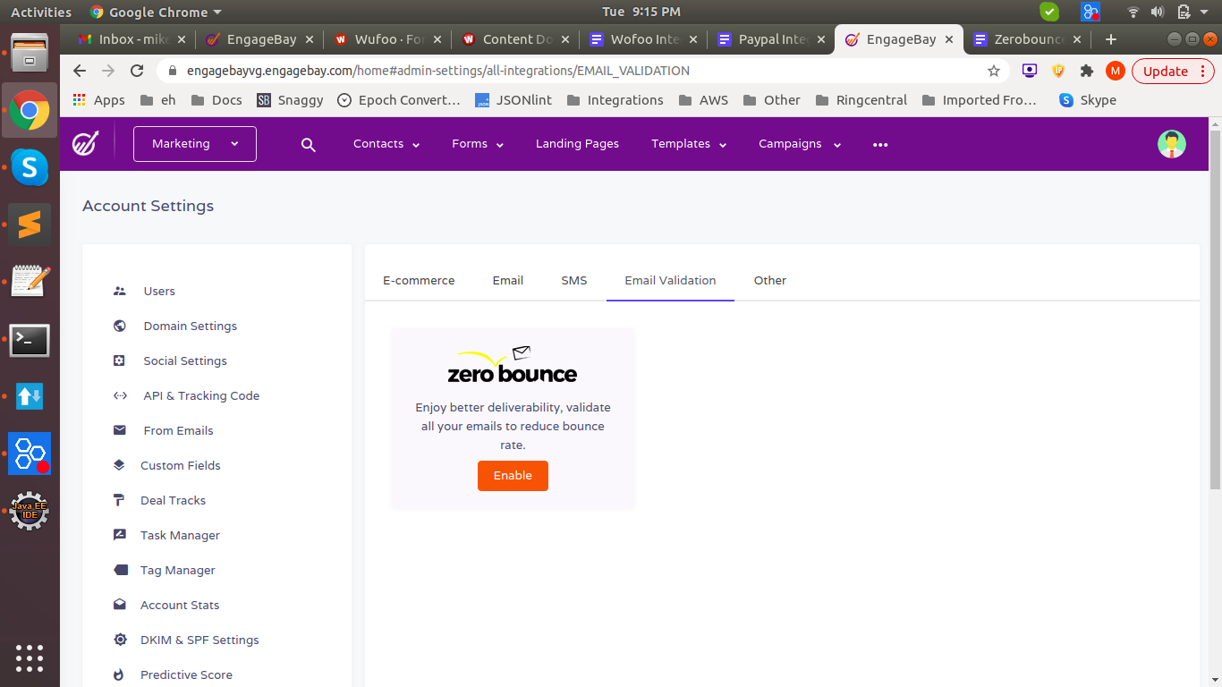The image size is (1222, 687).
Task: Open the Snaggy bookmark
Action: (x=290, y=100)
